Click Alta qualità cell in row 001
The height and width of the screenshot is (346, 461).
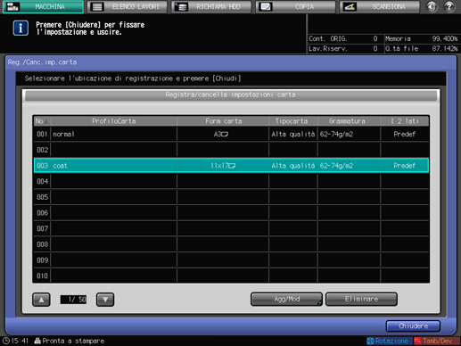[293, 134]
